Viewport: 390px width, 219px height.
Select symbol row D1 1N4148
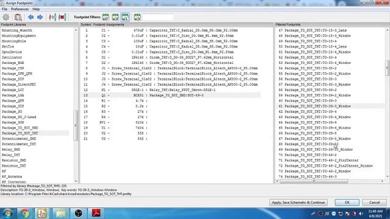point(171,57)
